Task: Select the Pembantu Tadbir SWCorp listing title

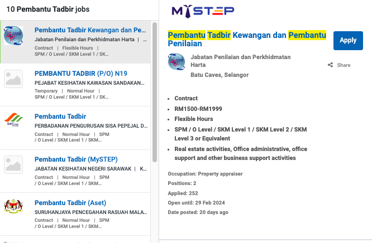Action: coord(60,116)
